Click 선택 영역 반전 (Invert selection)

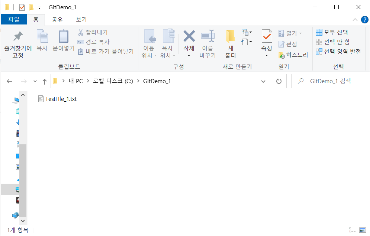[x=338, y=51]
